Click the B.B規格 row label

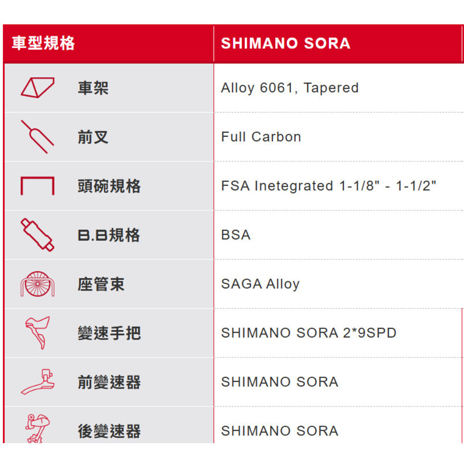tap(109, 235)
